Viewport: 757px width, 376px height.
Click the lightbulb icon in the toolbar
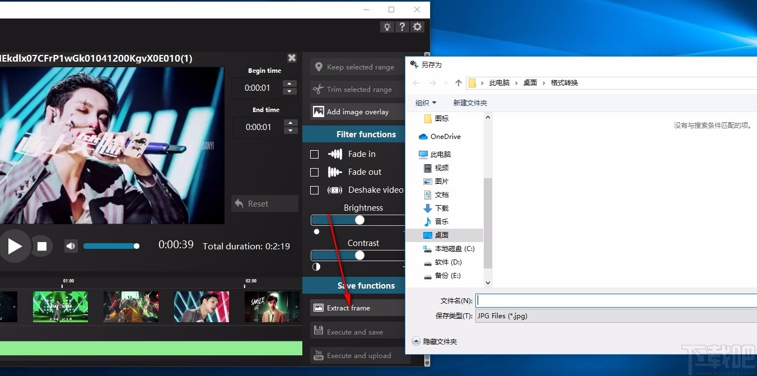tap(387, 26)
